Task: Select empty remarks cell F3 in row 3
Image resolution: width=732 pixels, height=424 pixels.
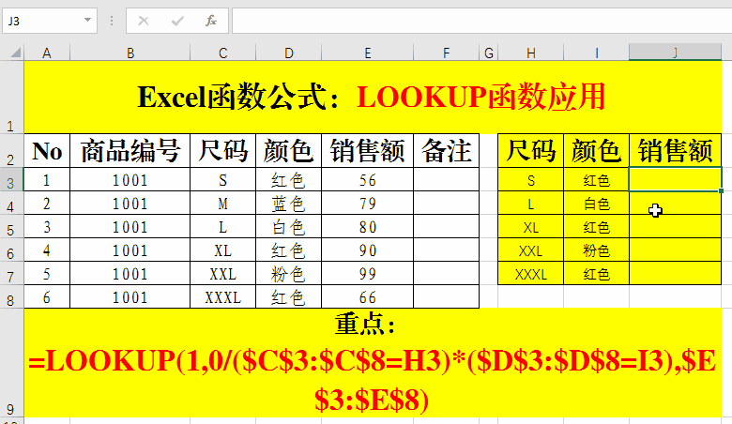Action: pyautogui.click(x=447, y=179)
